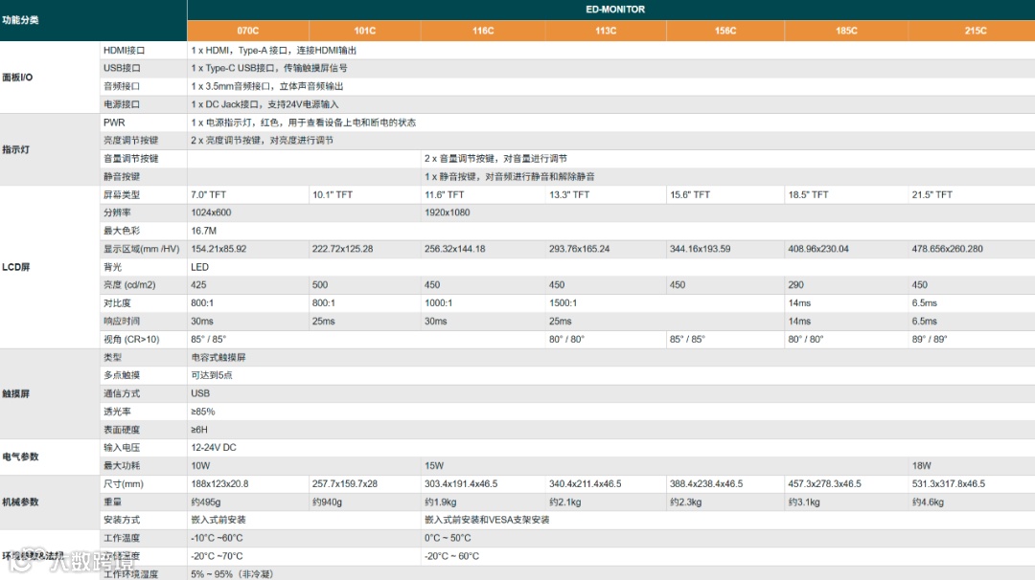Select the 18W power value
This screenshot has width=1035, height=580.
click(x=922, y=466)
